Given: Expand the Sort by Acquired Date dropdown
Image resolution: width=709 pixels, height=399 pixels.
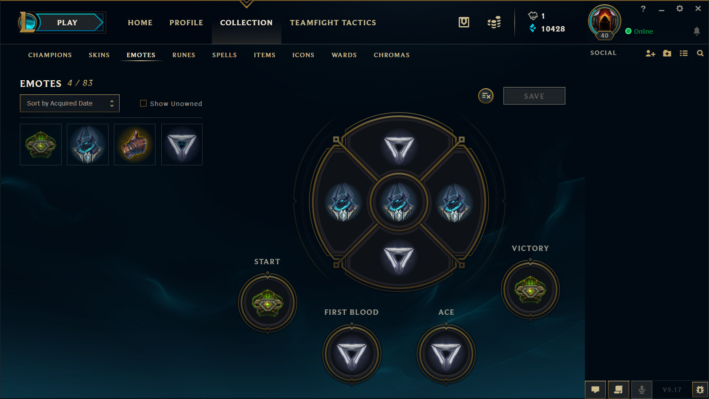Looking at the screenshot, I should (70, 103).
